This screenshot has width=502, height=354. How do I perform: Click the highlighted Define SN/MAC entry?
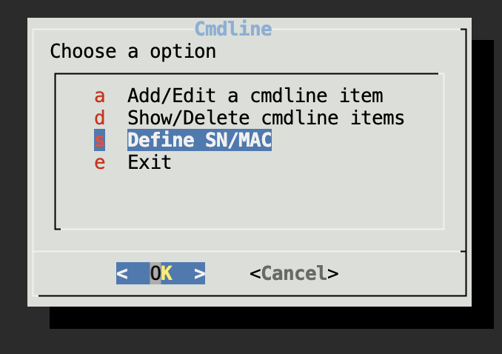(x=199, y=140)
